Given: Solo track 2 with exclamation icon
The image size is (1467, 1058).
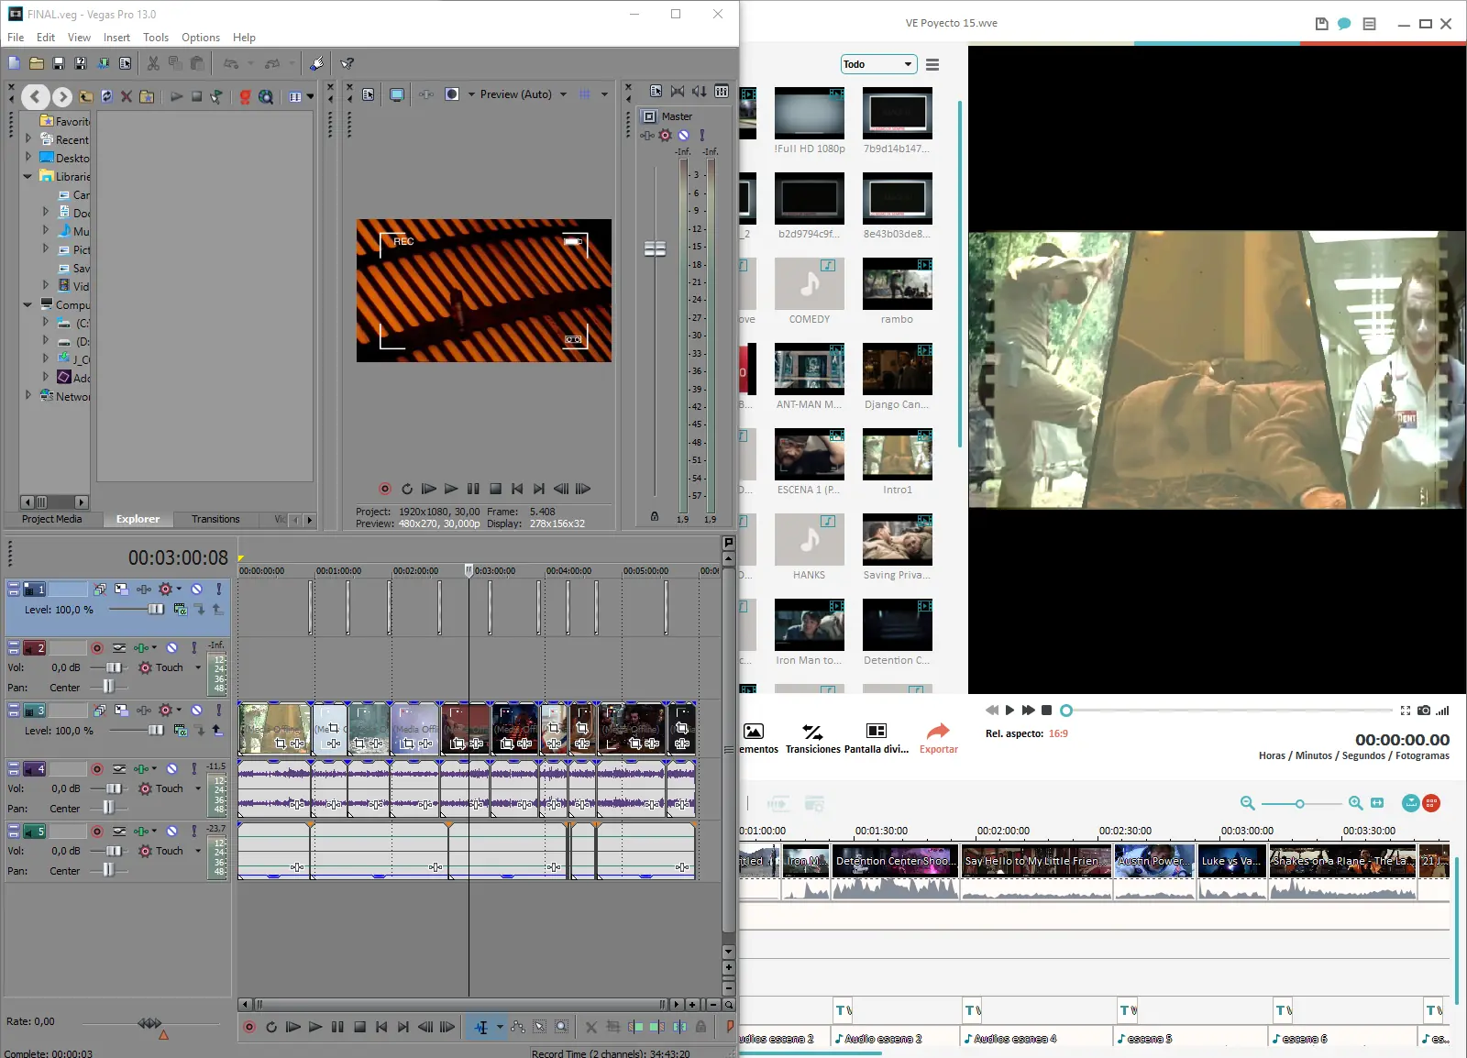Looking at the screenshot, I should (x=193, y=648).
